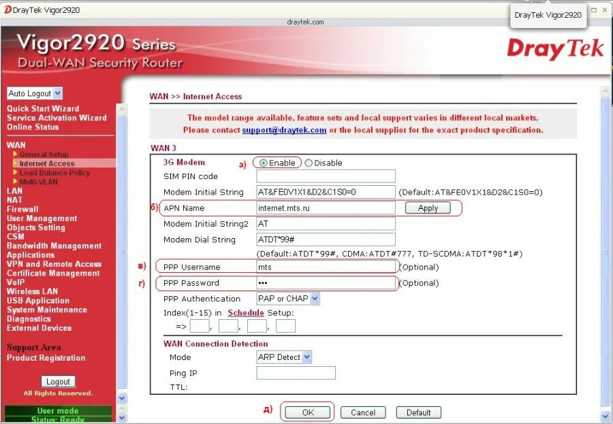The width and height of the screenshot is (613, 424).
Task: Click the DrayTek logo in header
Action: click(554, 49)
